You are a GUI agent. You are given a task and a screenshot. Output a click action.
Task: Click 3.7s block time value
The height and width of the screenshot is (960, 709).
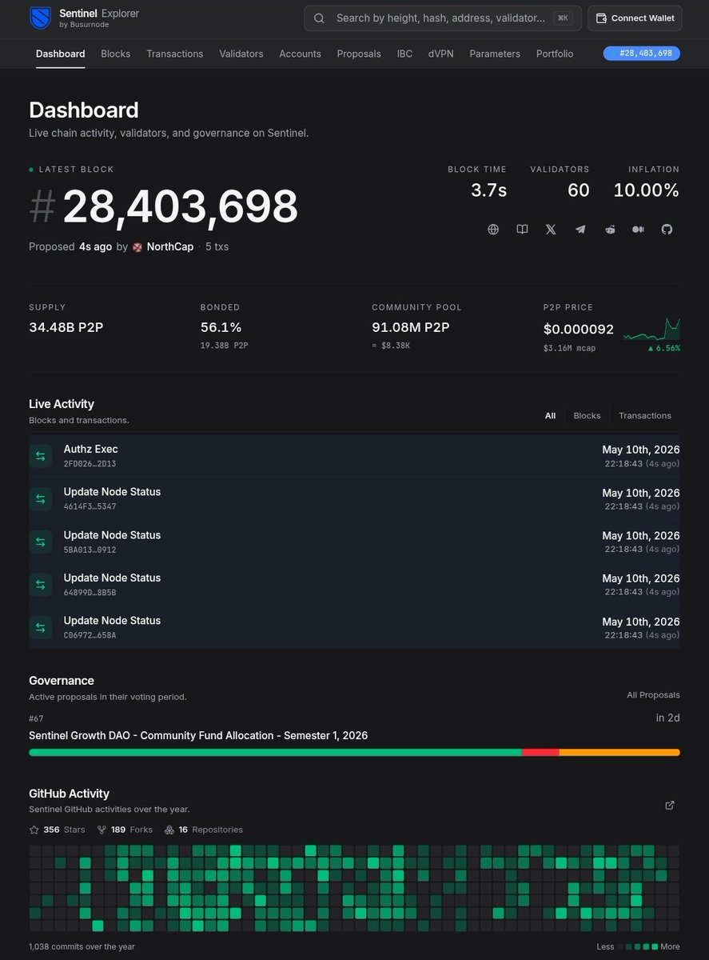tap(488, 190)
